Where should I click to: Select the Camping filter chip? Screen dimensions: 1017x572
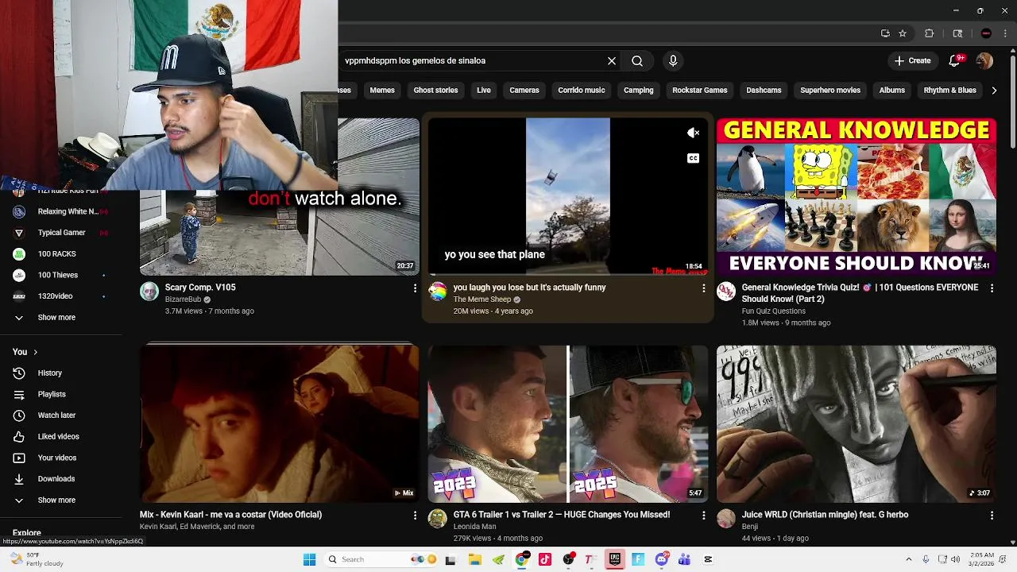(x=638, y=91)
